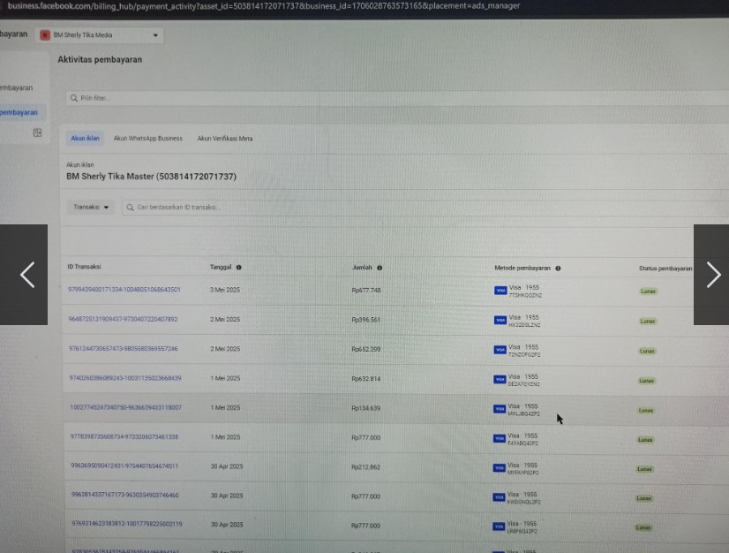
Task: Click the info icon next to Tanggal
Action: [x=239, y=267]
